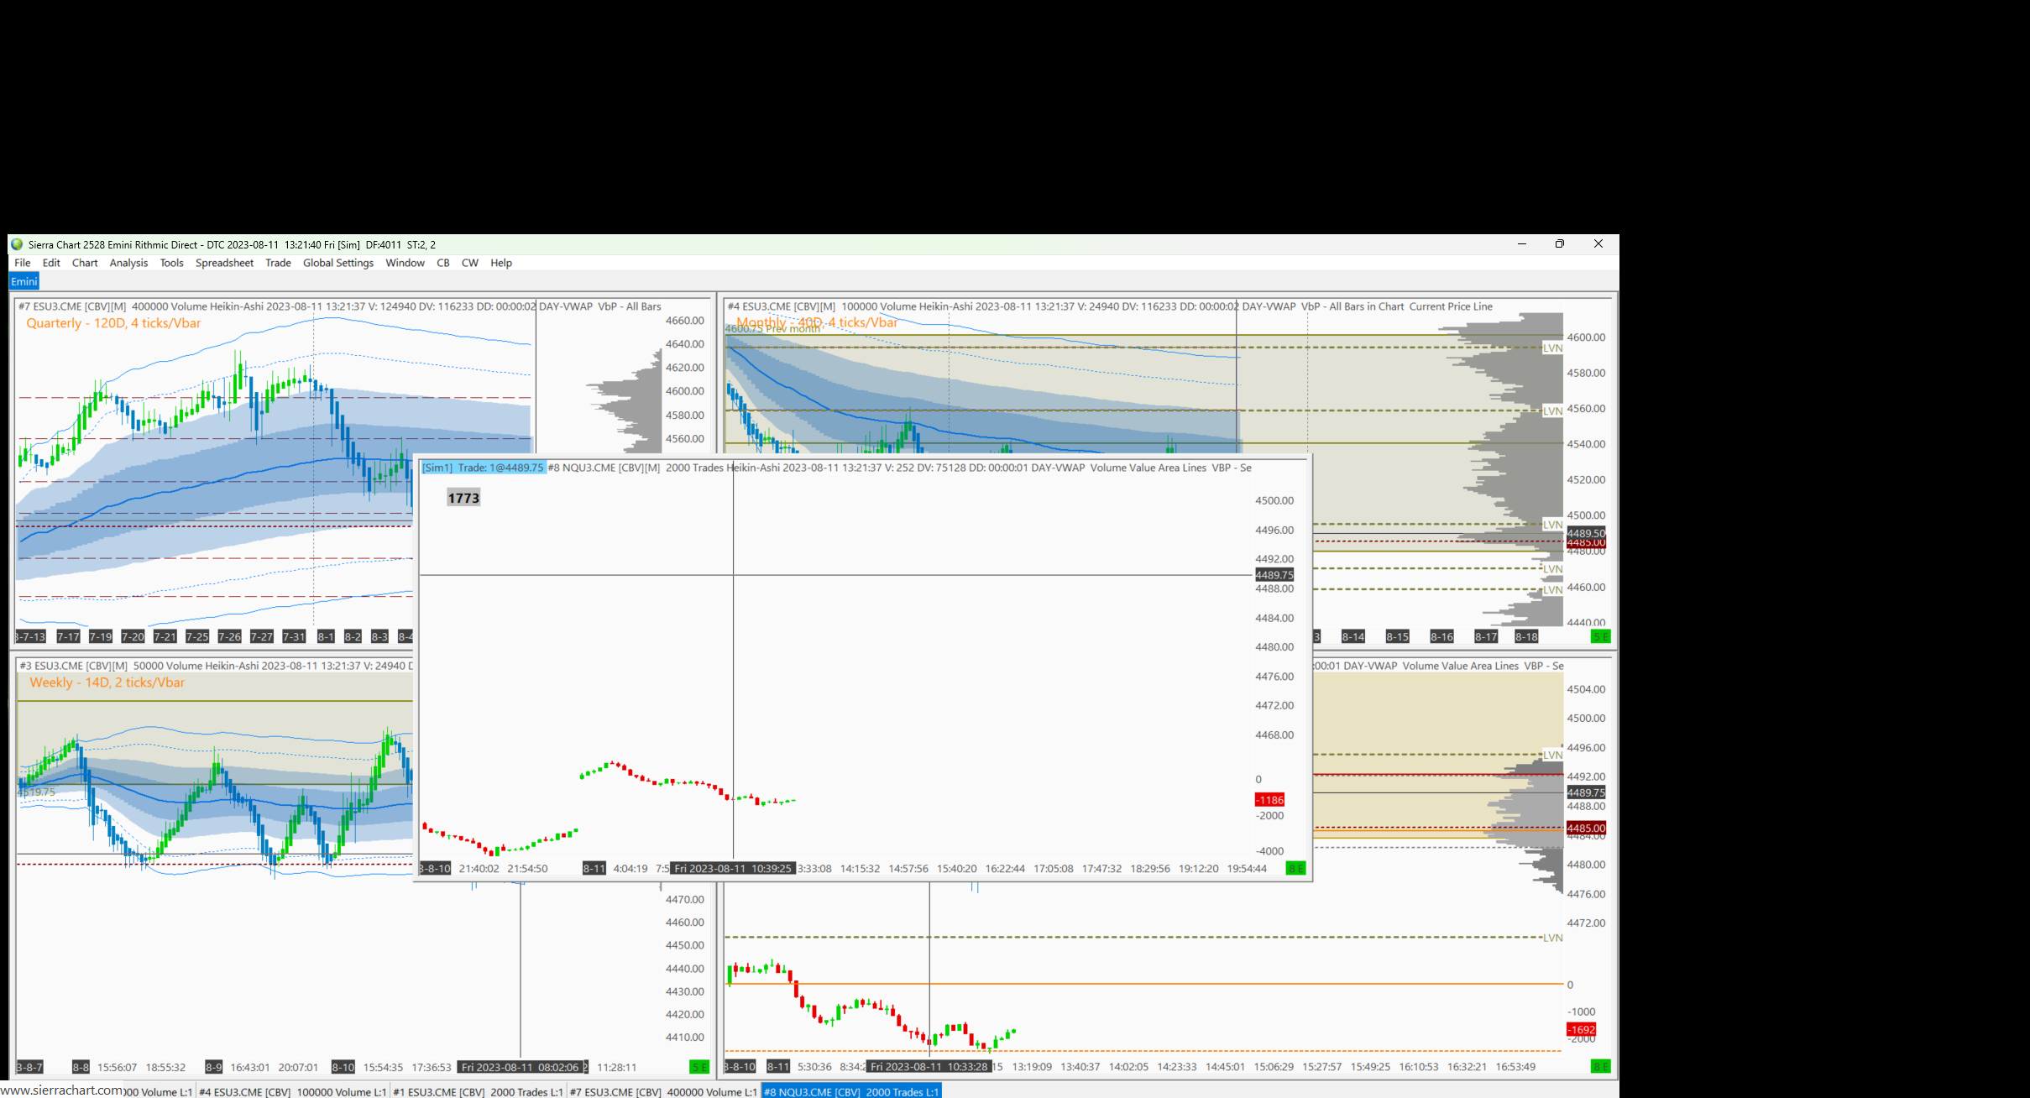Click the www.sierrachart.com link
The width and height of the screenshot is (2030, 1098).
pyautogui.click(x=62, y=1090)
